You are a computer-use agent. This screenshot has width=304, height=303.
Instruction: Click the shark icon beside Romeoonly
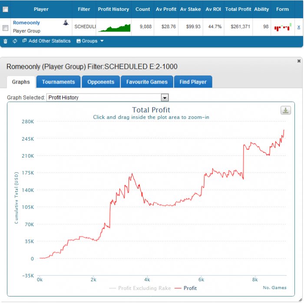pos(66,23)
